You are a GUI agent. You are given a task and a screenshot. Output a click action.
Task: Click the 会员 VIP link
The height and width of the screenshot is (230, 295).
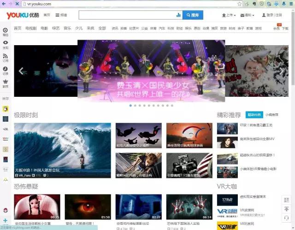pos(277,29)
